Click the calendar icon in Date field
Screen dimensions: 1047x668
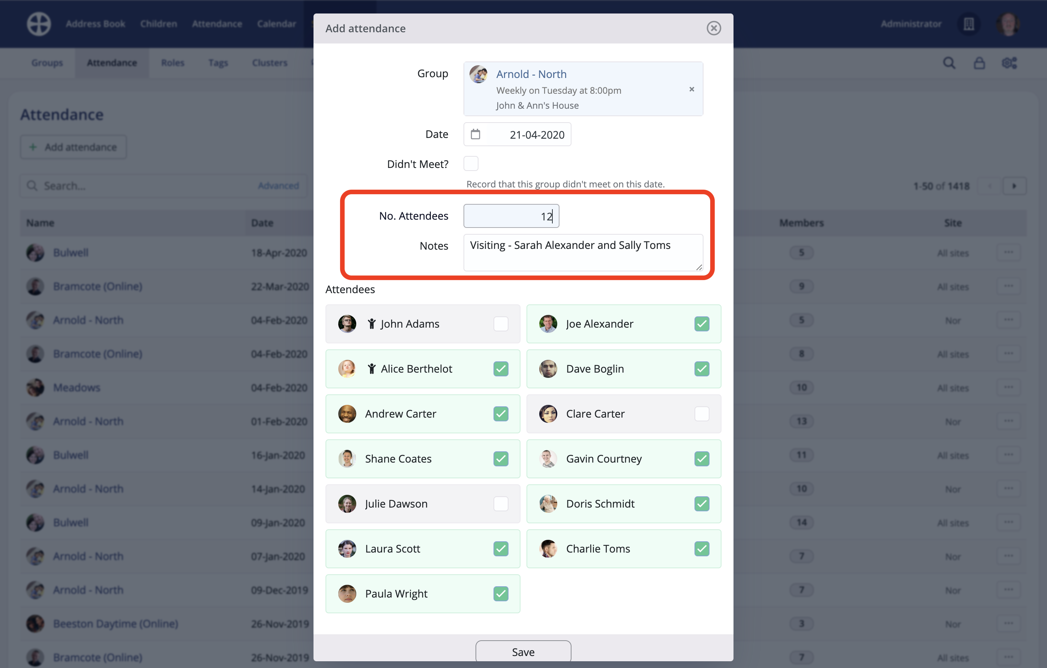pos(475,134)
